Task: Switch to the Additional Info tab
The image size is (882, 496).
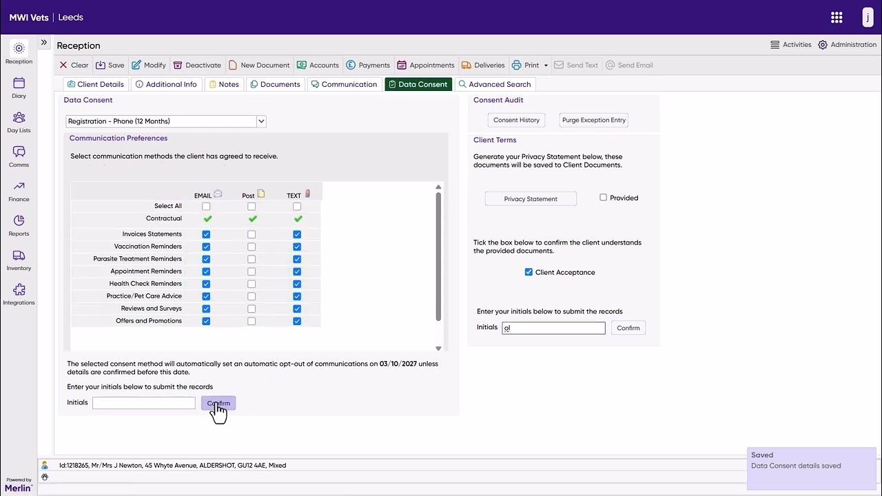Action: [x=166, y=84]
